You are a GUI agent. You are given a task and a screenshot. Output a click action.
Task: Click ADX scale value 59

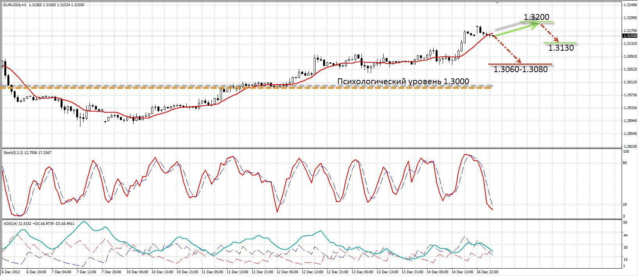pos(625,223)
